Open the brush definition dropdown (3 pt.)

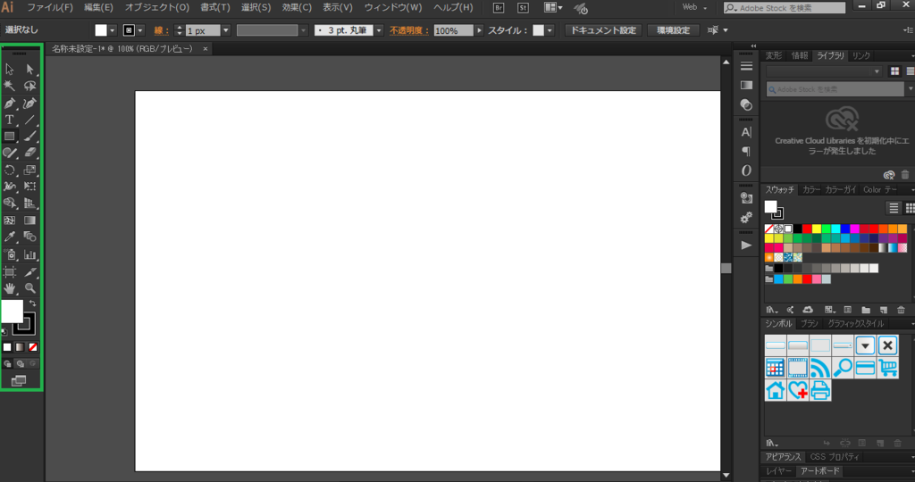pos(379,30)
